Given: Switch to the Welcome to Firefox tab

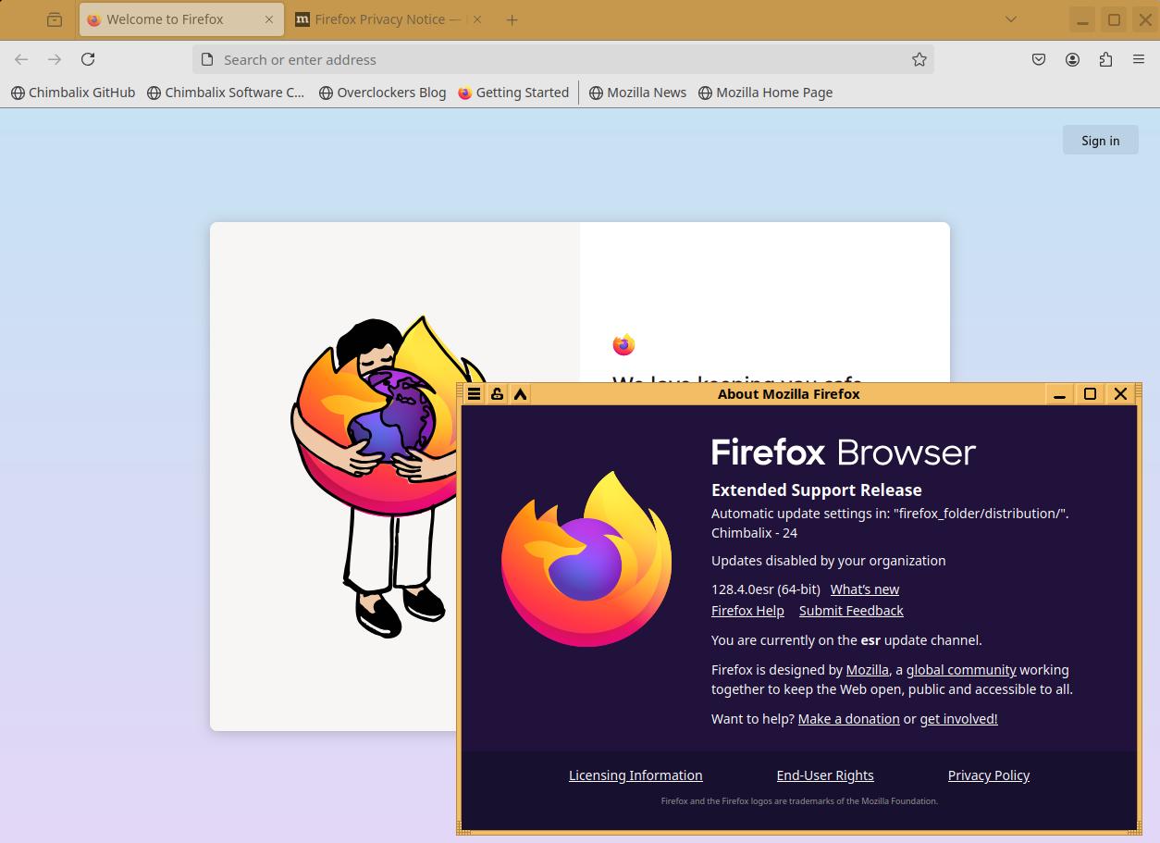Looking at the screenshot, I should tap(181, 19).
